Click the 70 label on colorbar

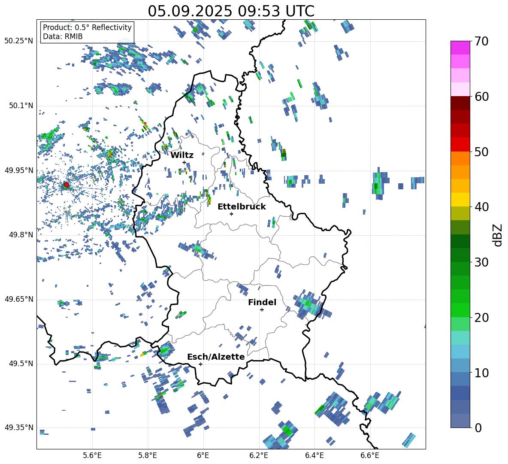pyautogui.click(x=481, y=42)
